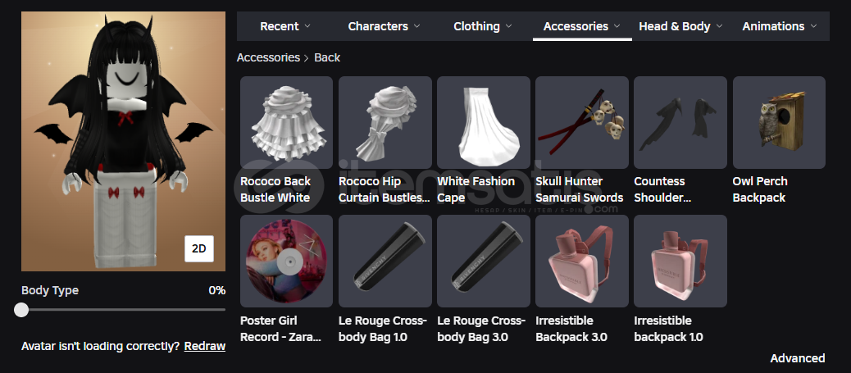Select the Irresistible Backpack 3.0 item
Viewport: 851px width, 373px height.
click(582, 262)
